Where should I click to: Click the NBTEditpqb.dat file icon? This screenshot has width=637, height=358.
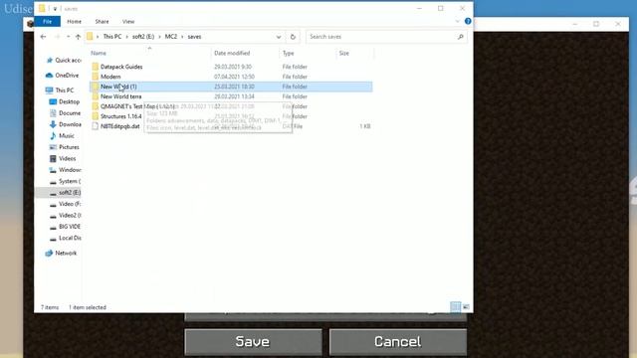(96, 126)
